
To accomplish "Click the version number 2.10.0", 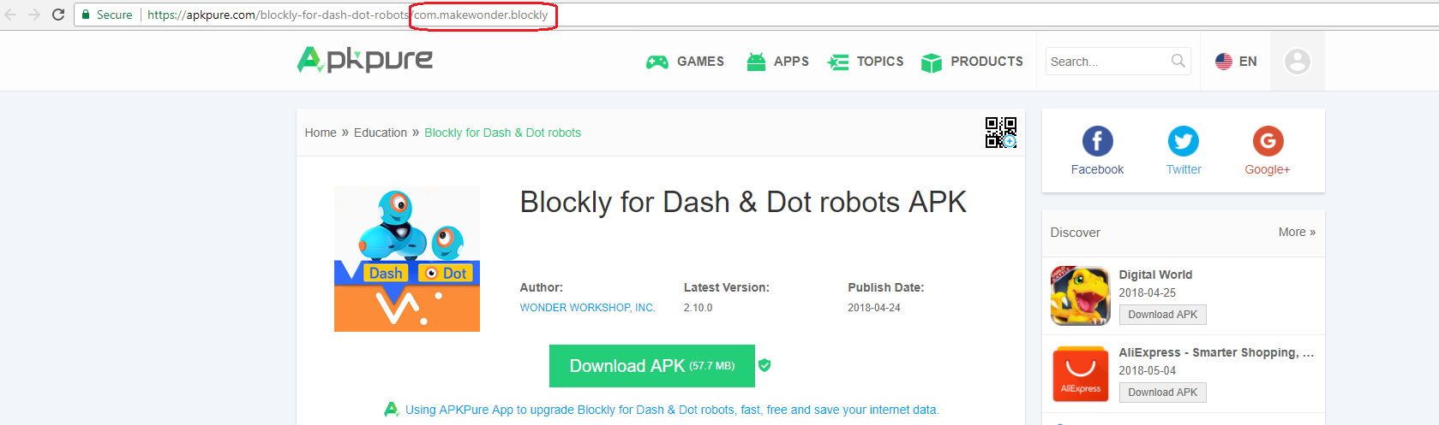I will pos(698,308).
